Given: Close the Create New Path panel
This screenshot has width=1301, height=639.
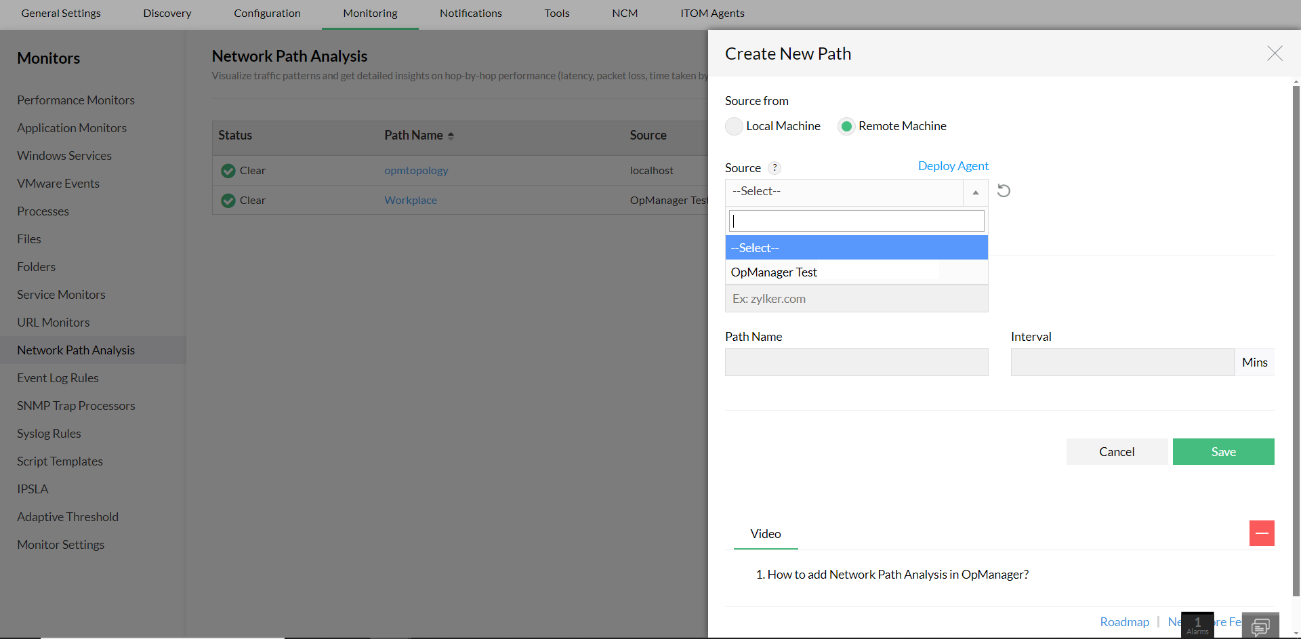Looking at the screenshot, I should 1275,54.
